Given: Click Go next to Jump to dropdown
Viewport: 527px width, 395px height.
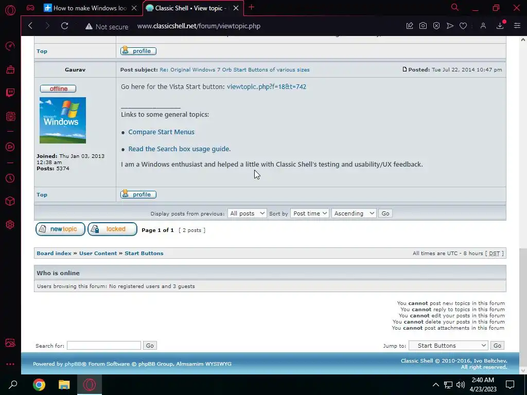Looking at the screenshot, I should pos(498,346).
